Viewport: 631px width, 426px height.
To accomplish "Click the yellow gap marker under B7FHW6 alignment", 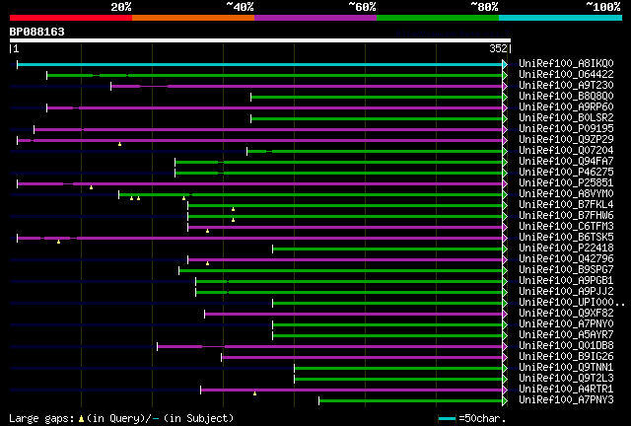I will click(233, 220).
